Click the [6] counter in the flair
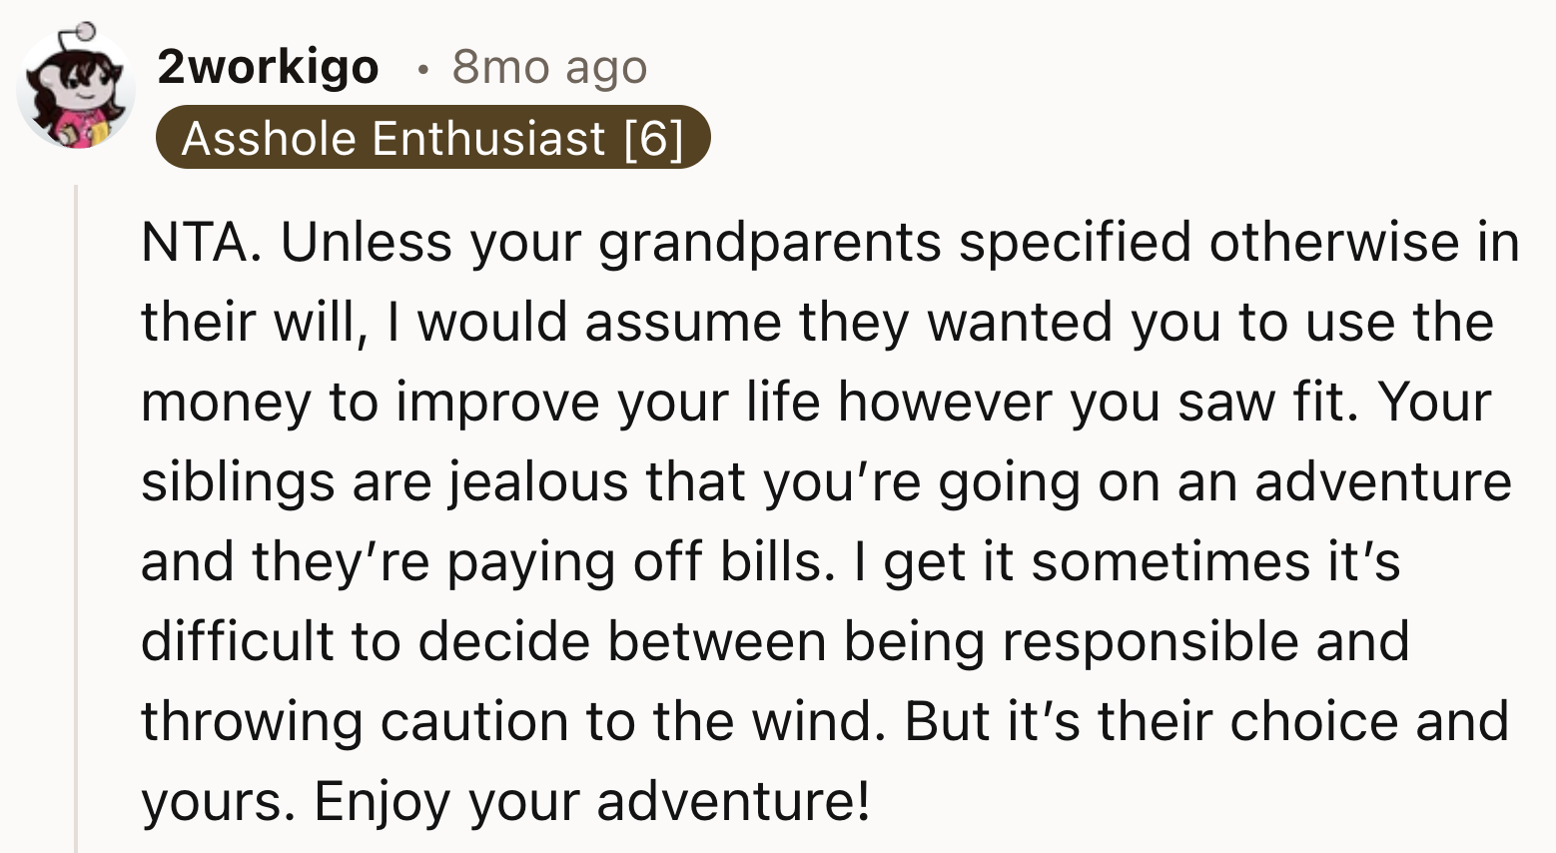The image size is (1556, 853). click(x=654, y=138)
